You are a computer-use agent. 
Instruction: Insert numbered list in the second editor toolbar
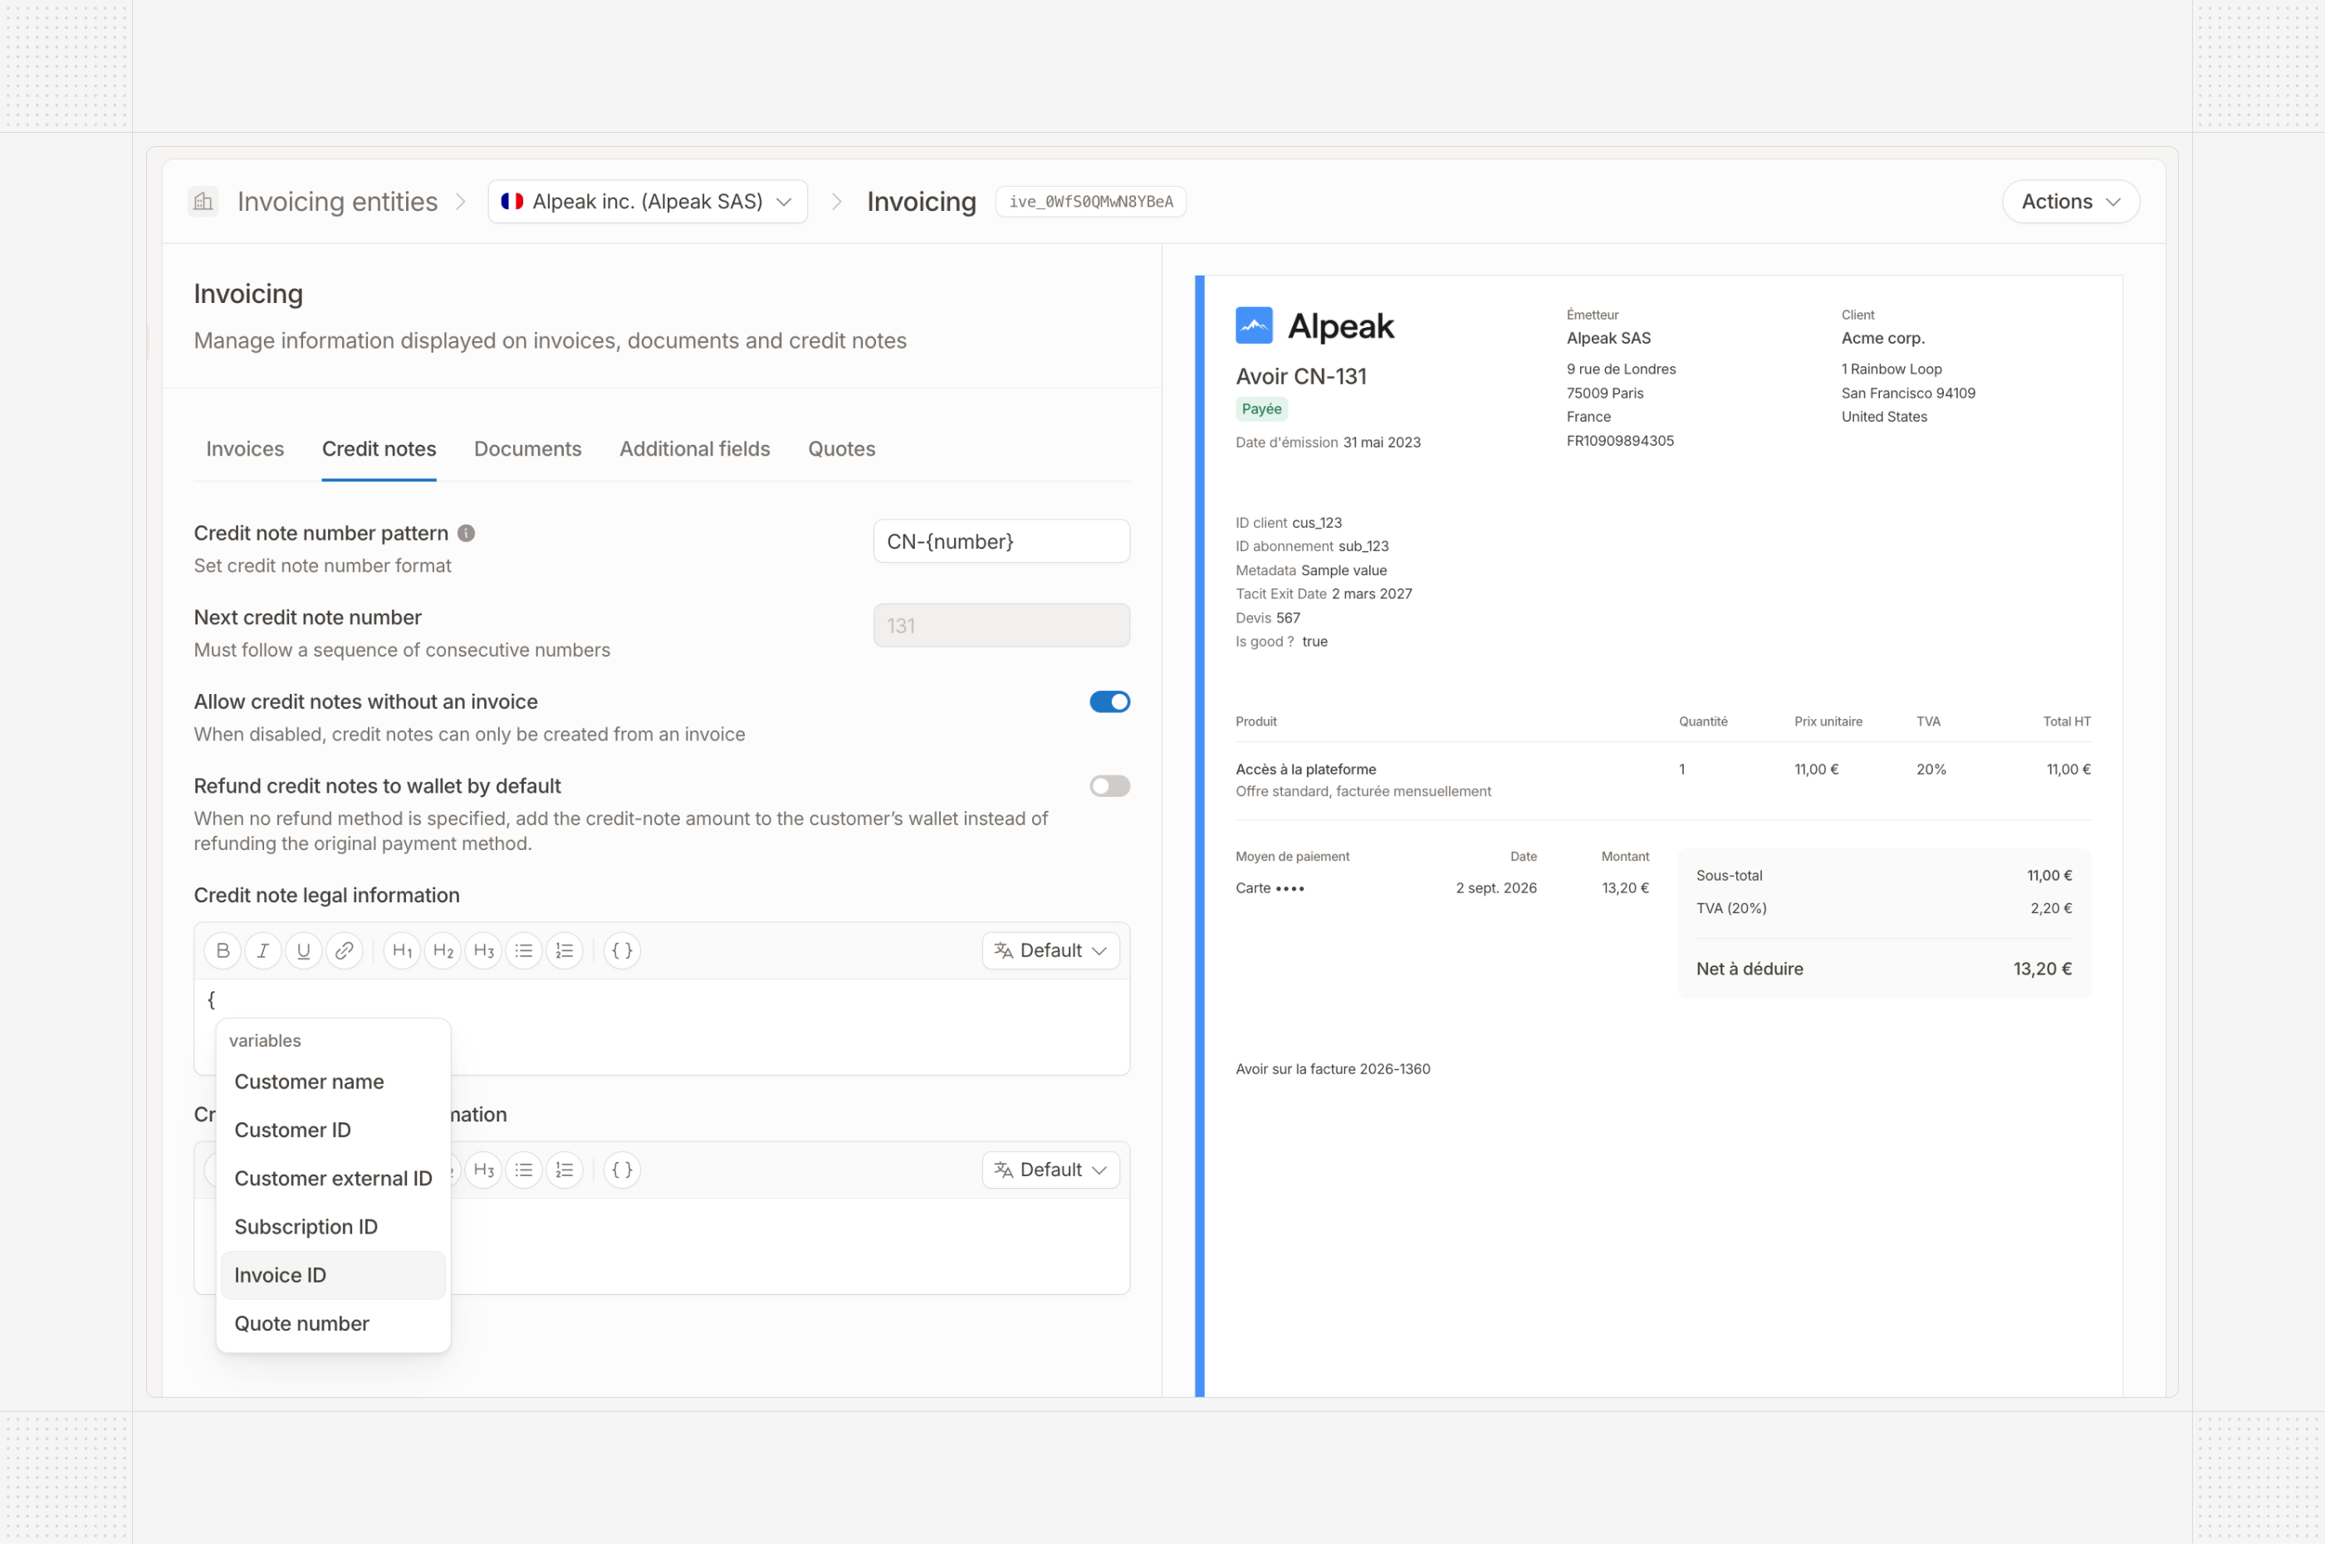coord(565,1170)
